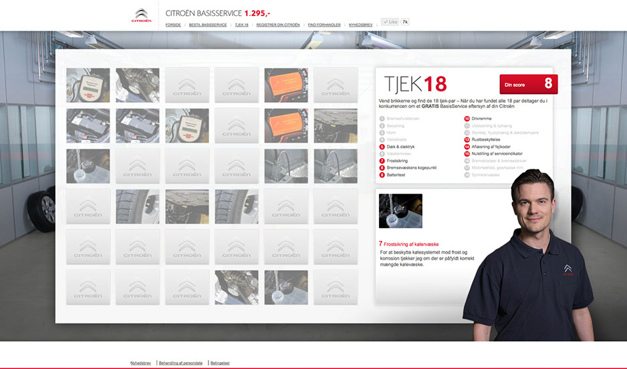Screen dimensions: 627x369
Task: Open Behandling af persondata footer link
Action: pyautogui.click(x=180, y=363)
